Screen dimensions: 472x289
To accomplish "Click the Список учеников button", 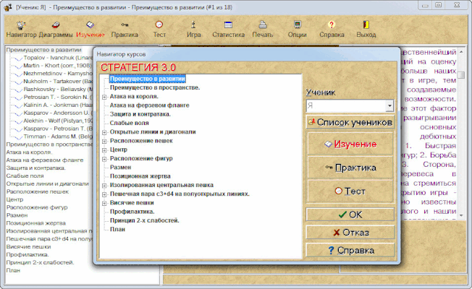I will coord(350,122).
